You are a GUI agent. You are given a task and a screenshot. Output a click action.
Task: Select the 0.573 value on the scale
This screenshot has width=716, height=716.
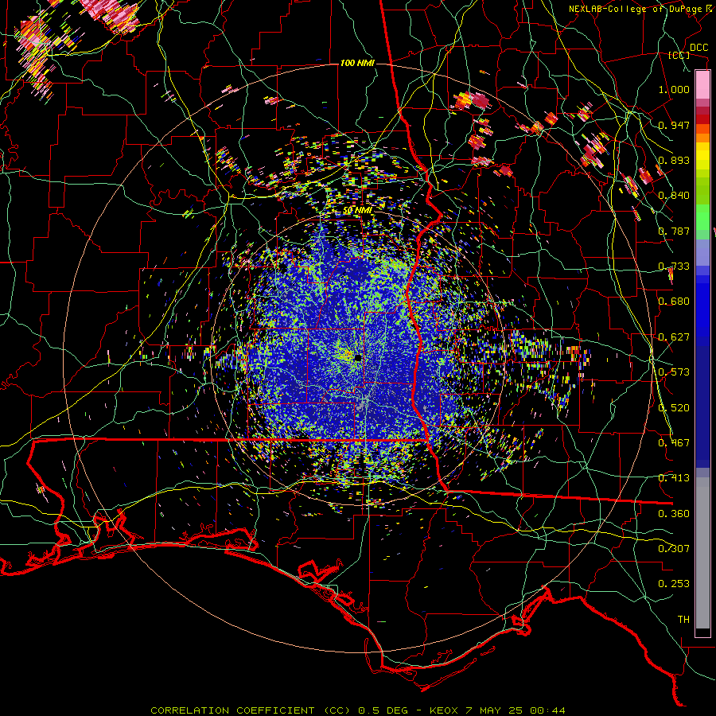[x=674, y=372]
